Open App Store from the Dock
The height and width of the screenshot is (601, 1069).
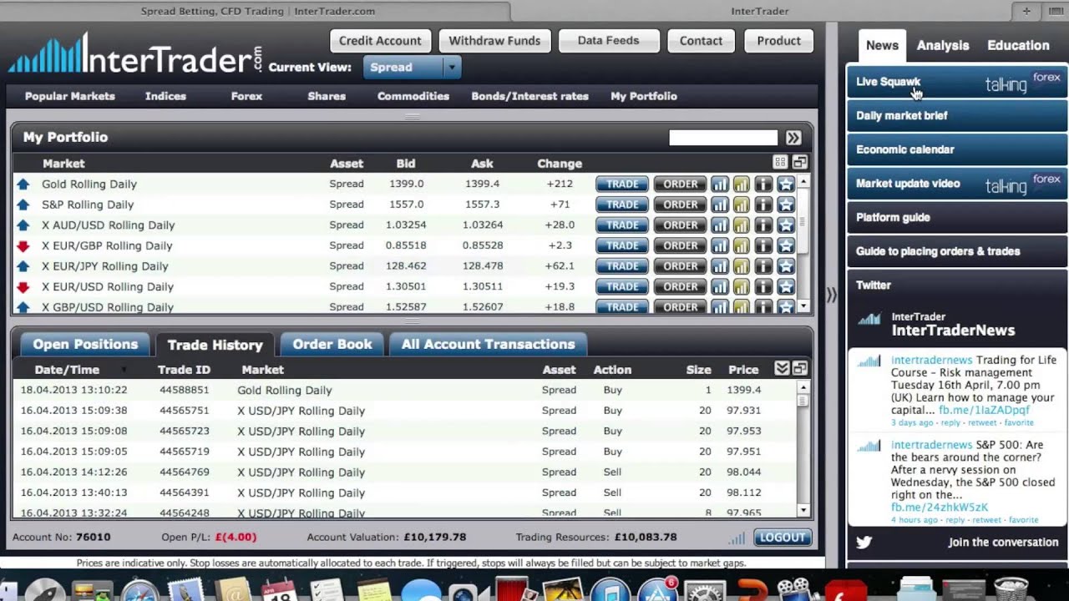659,589
